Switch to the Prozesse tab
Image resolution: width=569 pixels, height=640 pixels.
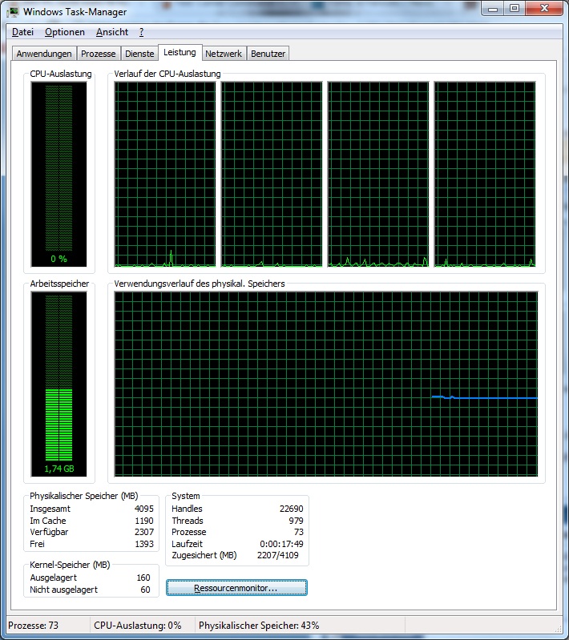[x=98, y=54]
